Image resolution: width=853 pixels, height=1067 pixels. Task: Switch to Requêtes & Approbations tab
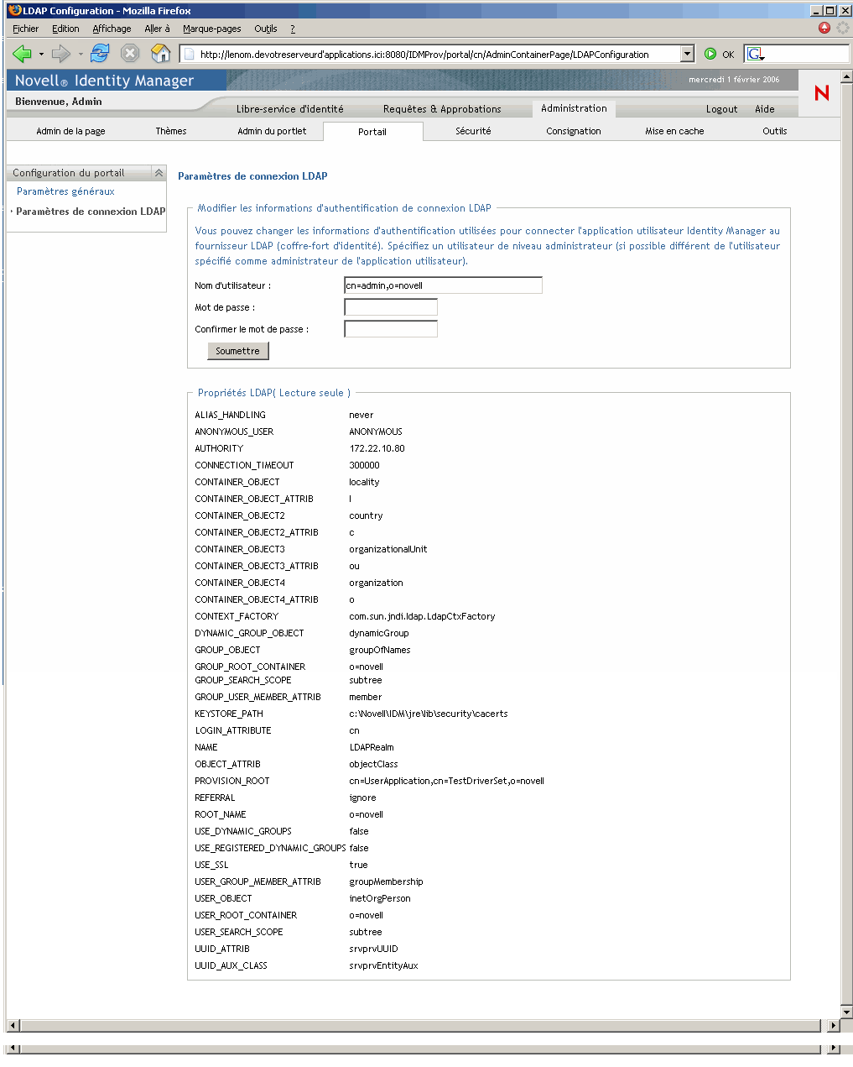click(442, 109)
